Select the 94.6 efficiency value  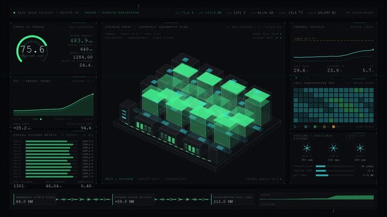point(86,128)
